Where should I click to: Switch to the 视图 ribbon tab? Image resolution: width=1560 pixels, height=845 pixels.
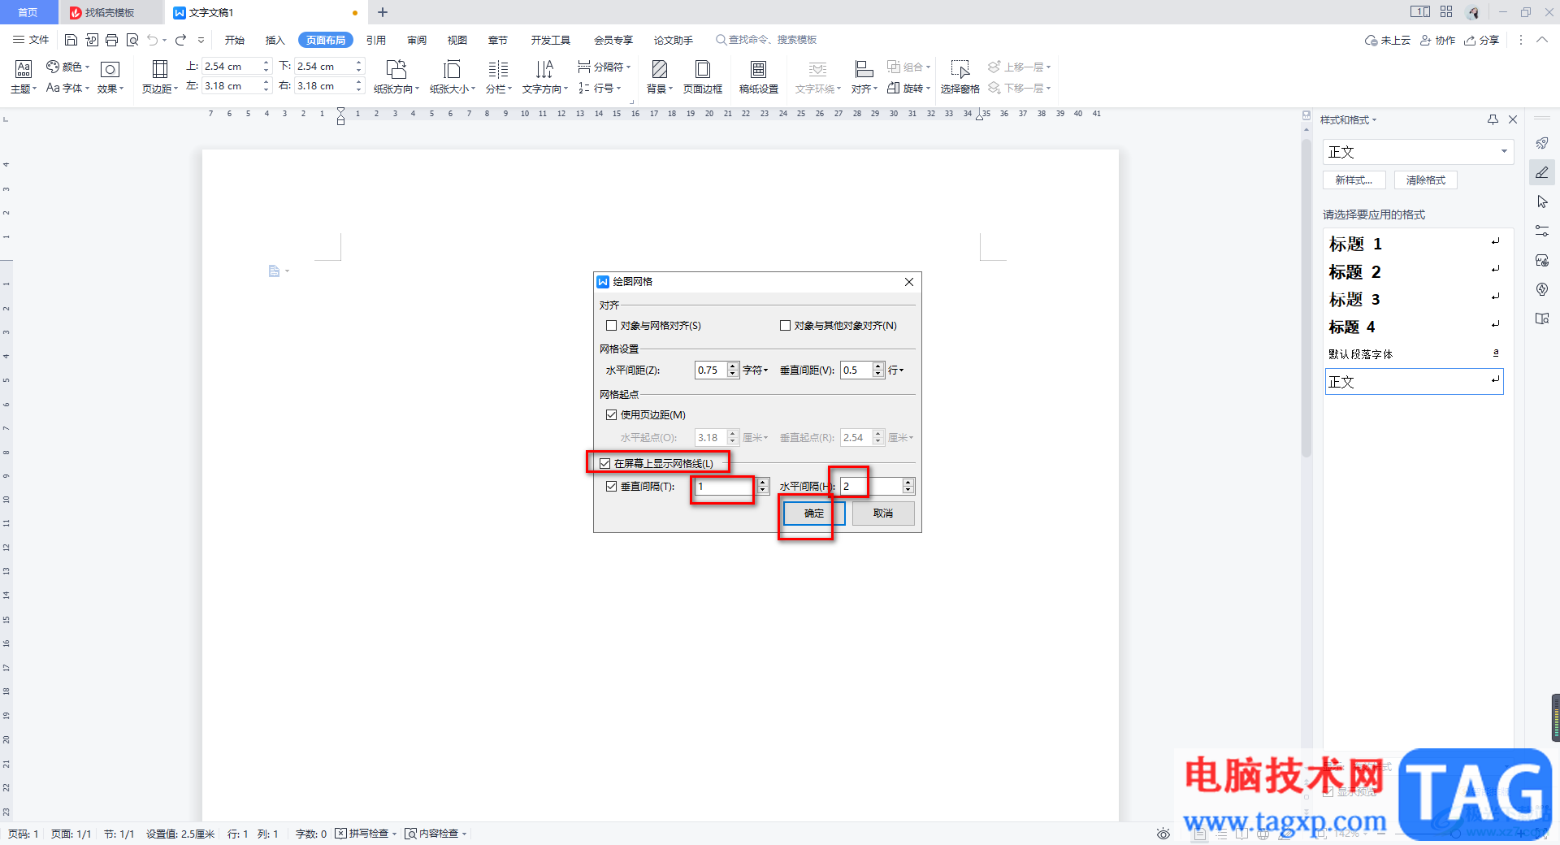(x=457, y=40)
